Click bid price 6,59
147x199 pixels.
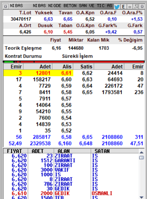click(x=66, y=86)
